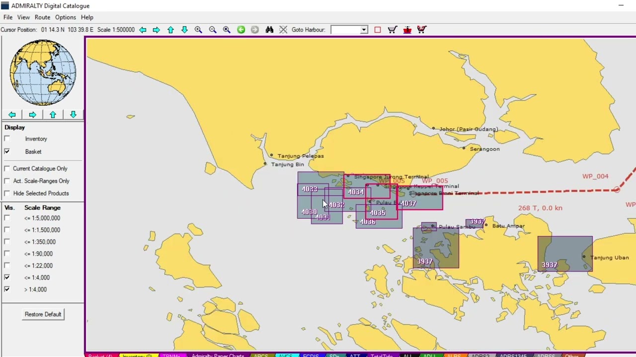Select chart 4036 on the map
Screen dimensions: 636x357
tap(368, 222)
